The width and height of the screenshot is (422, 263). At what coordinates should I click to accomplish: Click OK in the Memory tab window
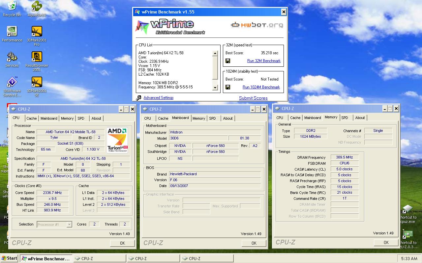386,243
